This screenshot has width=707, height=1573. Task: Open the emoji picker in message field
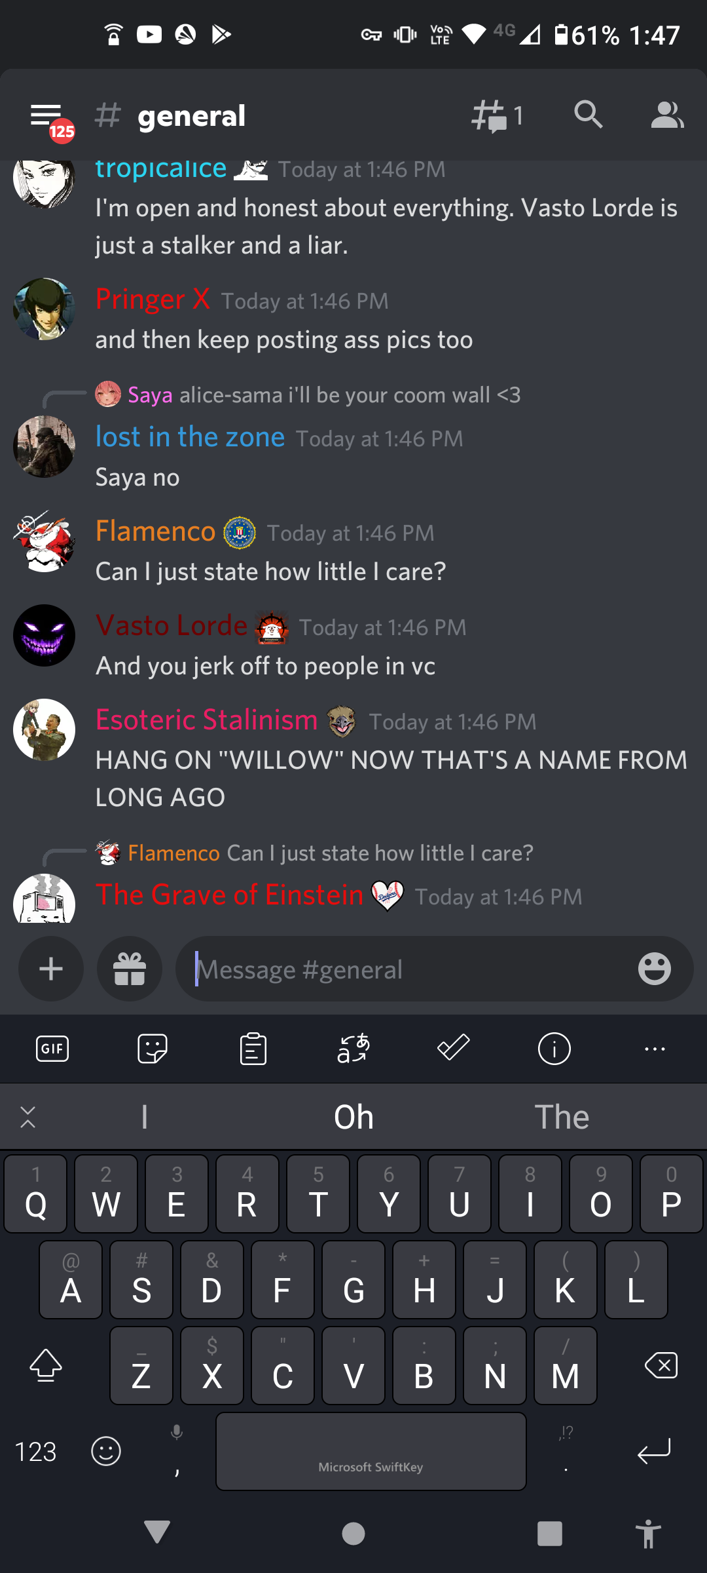(x=655, y=969)
